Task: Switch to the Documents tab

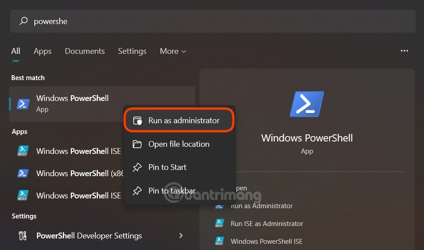Action: click(x=85, y=51)
